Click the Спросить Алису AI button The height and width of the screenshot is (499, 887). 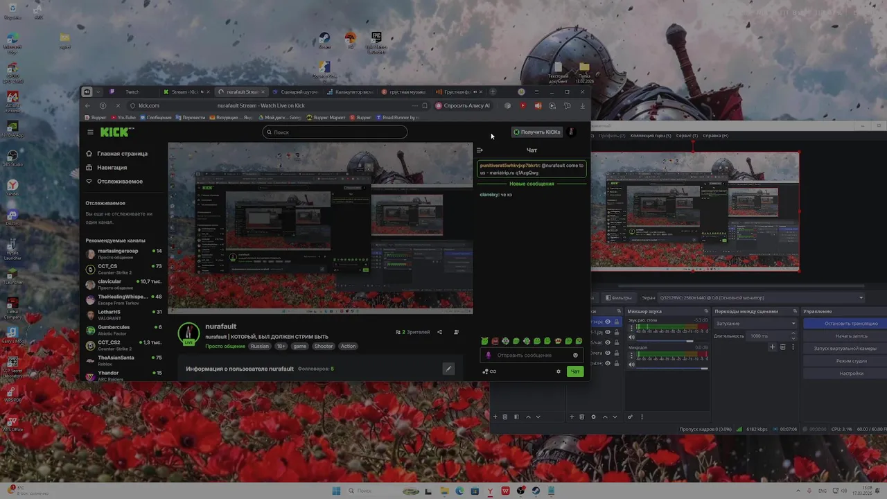point(463,105)
